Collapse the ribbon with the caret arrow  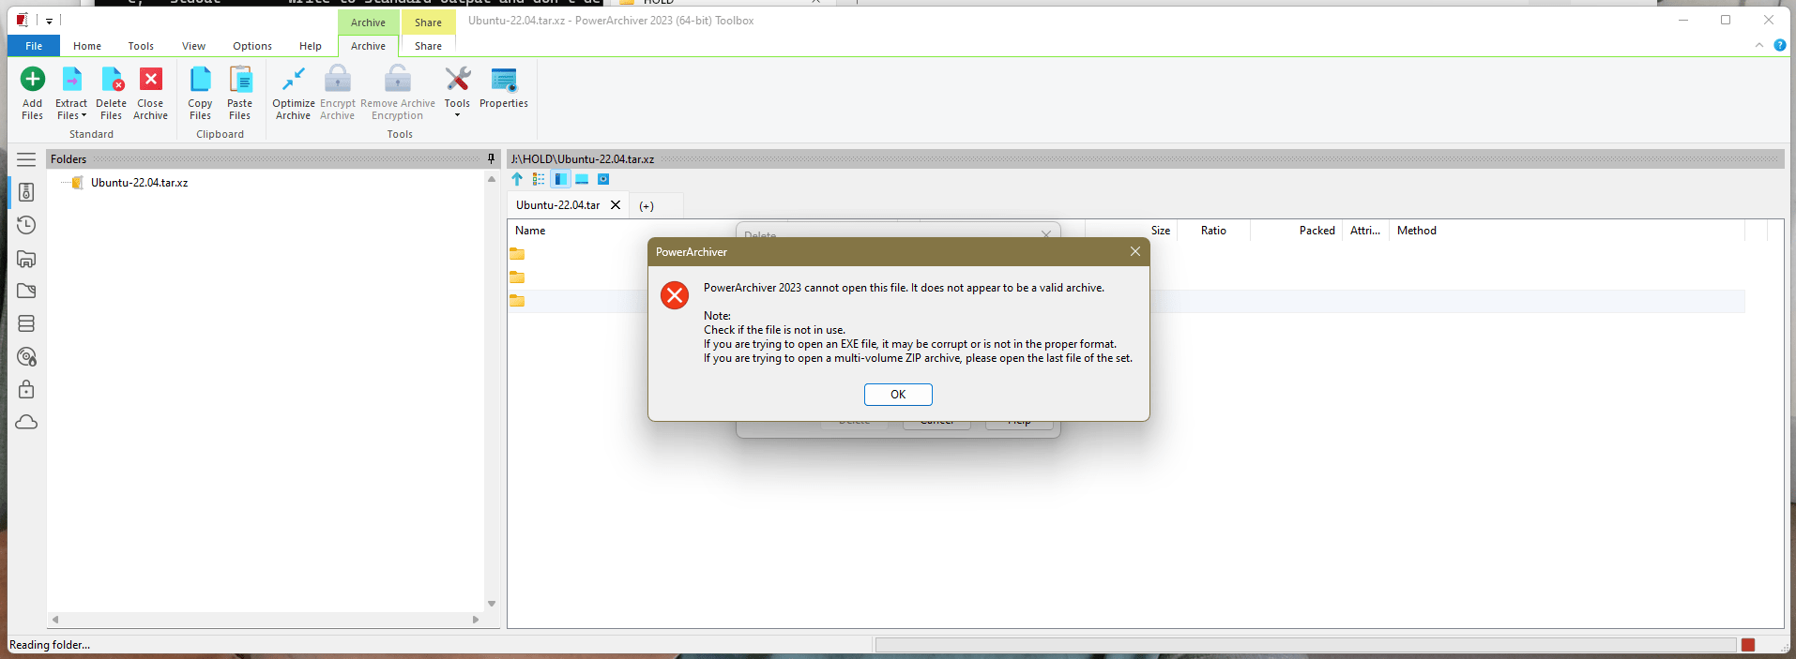pos(1759,45)
